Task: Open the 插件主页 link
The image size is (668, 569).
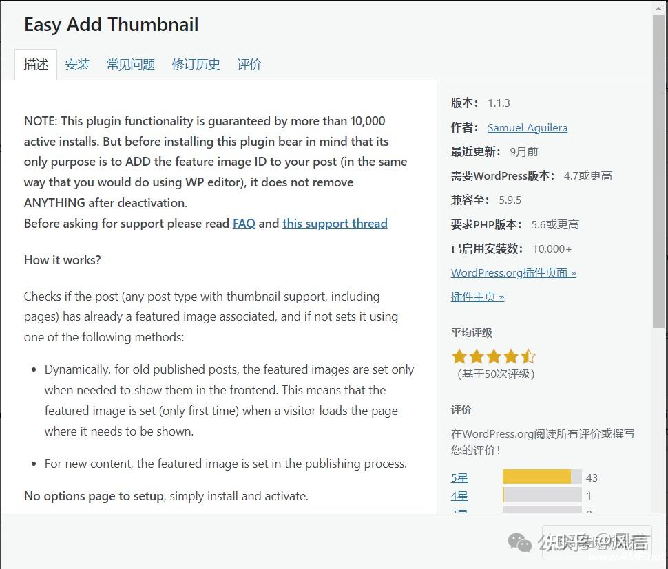Action: coord(477,297)
